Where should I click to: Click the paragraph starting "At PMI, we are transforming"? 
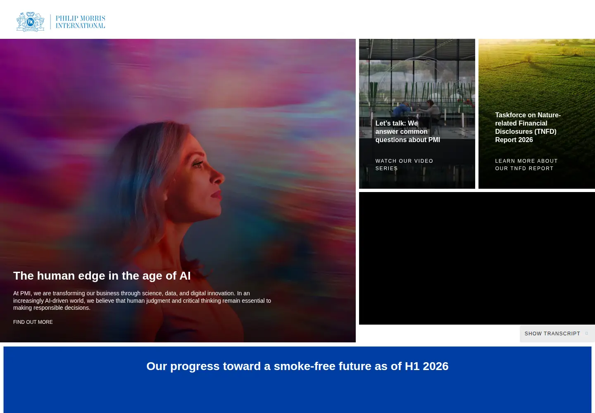[x=142, y=301]
